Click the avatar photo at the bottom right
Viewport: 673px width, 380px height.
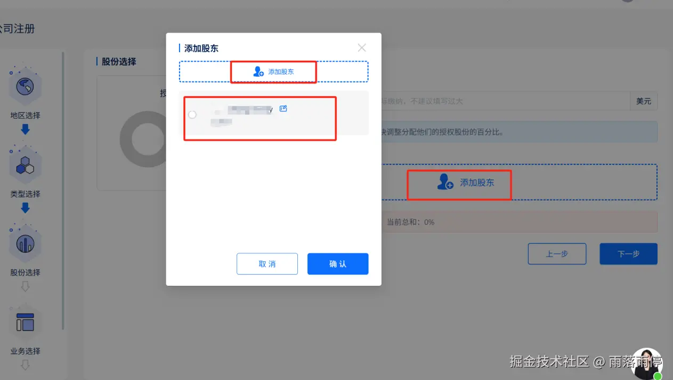(x=648, y=363)
